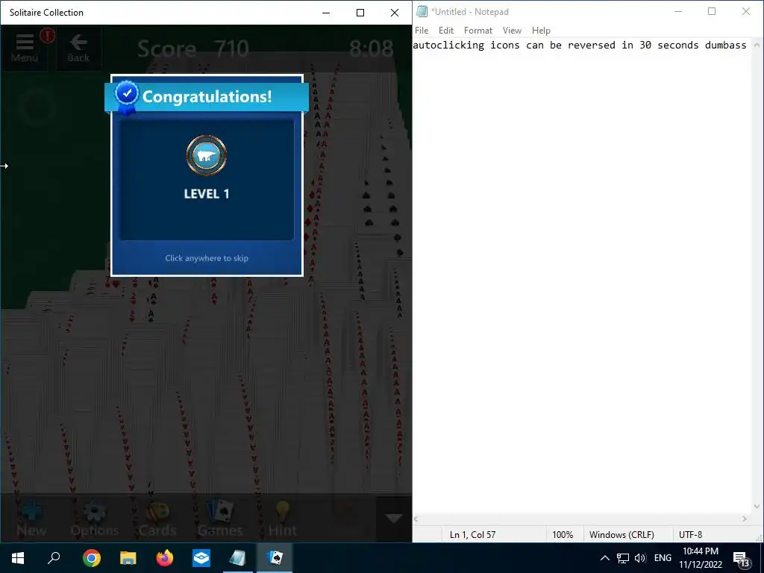
Task: Change ENG input language
Action: [x=663, y=558]
